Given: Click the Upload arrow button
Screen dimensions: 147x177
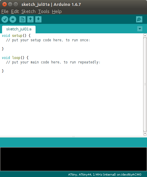Looking at the screenshot, I should pos(13,19).
